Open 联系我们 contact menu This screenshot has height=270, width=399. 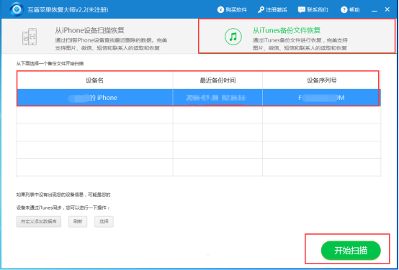(x=313, y=10)
